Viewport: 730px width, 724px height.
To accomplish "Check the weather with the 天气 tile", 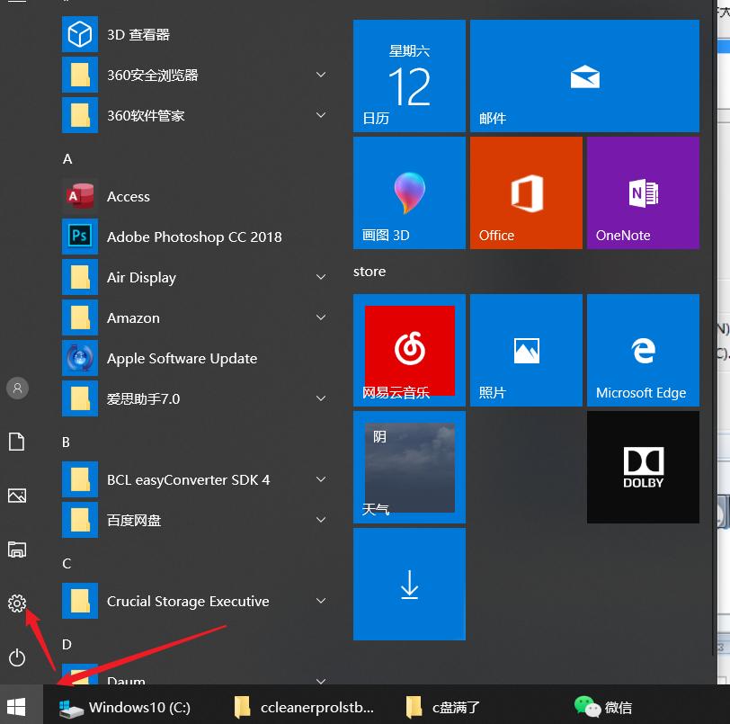I will [x=409, y=467].
